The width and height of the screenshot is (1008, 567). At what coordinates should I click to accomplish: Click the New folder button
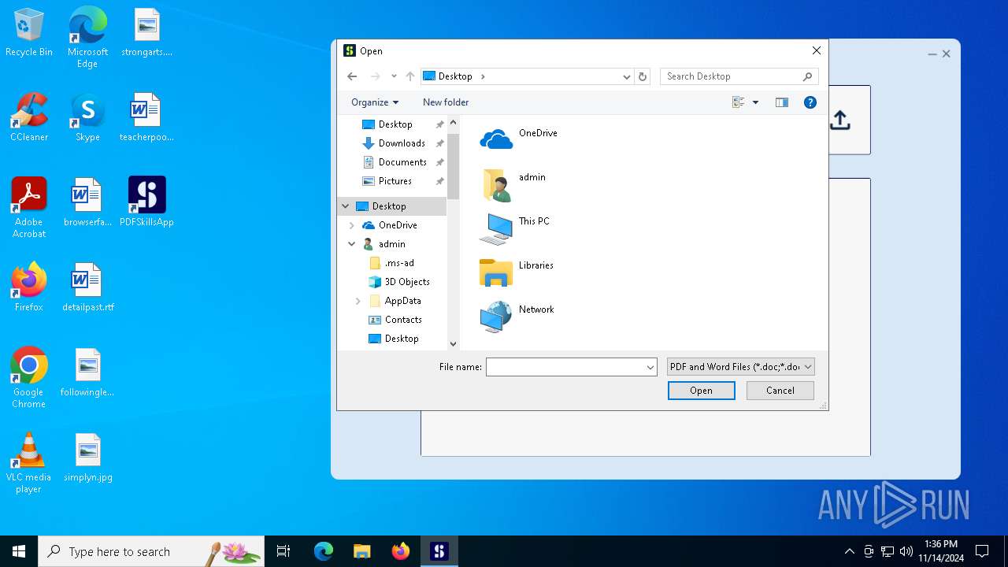tap(446, 102)
